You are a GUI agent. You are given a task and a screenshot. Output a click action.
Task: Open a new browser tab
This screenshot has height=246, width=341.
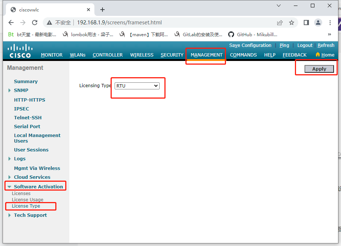pyautogui.click(x=102, y=10)
